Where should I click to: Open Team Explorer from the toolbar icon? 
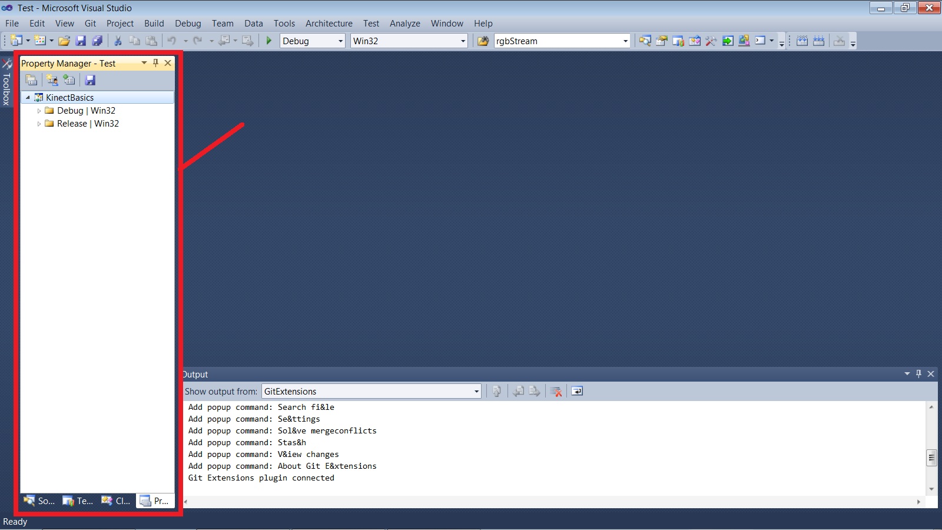[678, 41]
